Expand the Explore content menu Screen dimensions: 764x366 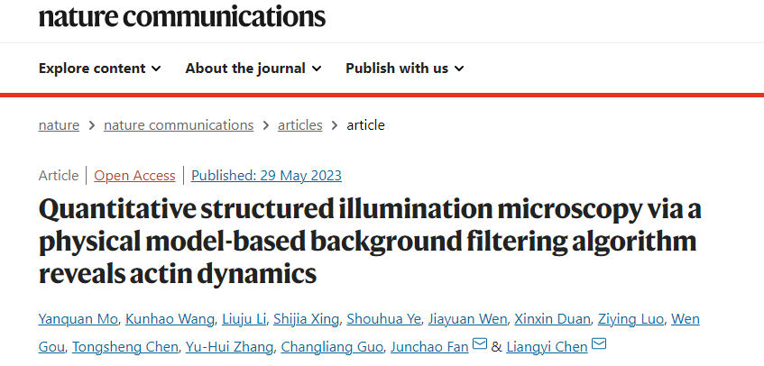(100, 69)
